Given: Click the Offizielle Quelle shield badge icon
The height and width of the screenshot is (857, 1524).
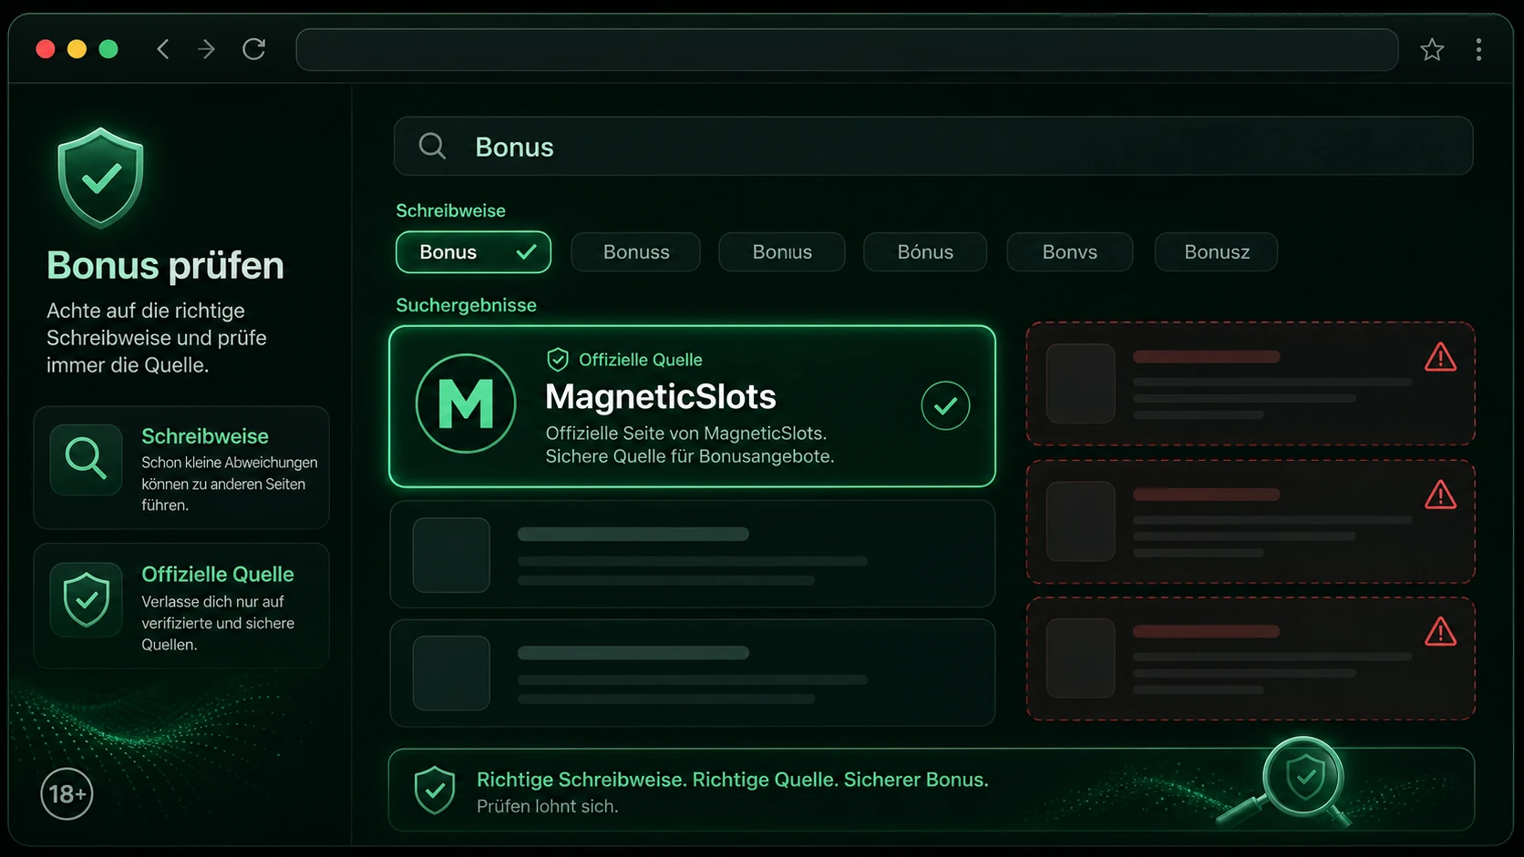Looking at the screenshot, I should 558,360.
